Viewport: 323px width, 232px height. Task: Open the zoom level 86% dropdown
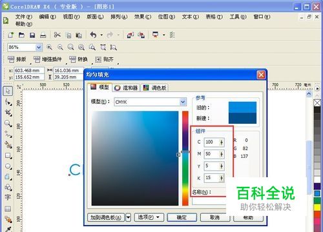39,47
